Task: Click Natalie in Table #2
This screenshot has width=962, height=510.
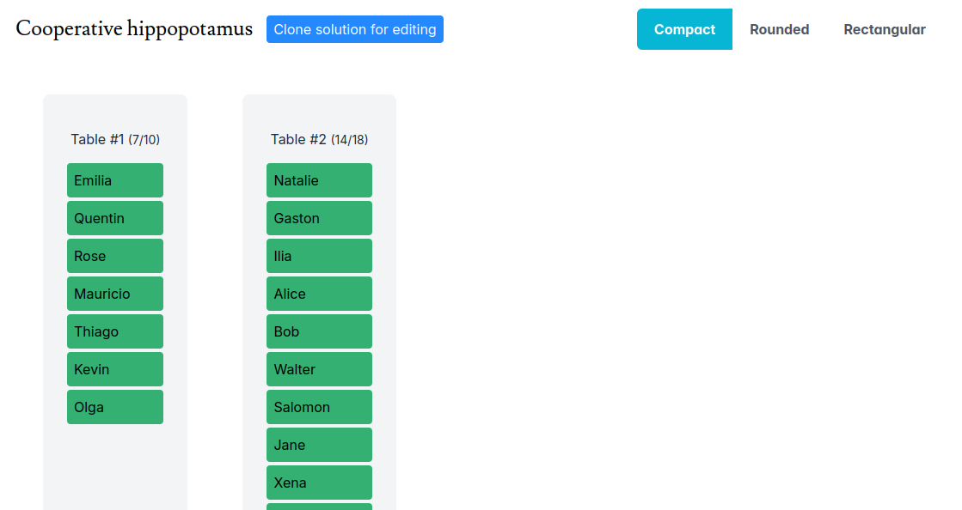Action: [x=319, y=180]
